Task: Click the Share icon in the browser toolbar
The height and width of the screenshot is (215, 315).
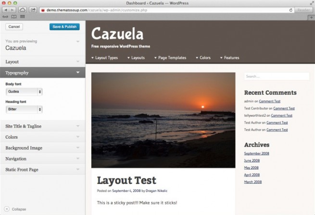Action: coord(33,10)
